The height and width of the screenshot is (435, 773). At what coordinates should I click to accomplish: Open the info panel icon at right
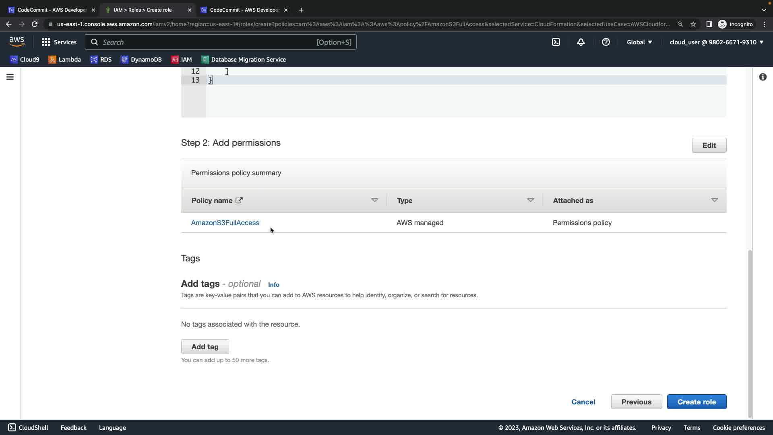point(763,77)
